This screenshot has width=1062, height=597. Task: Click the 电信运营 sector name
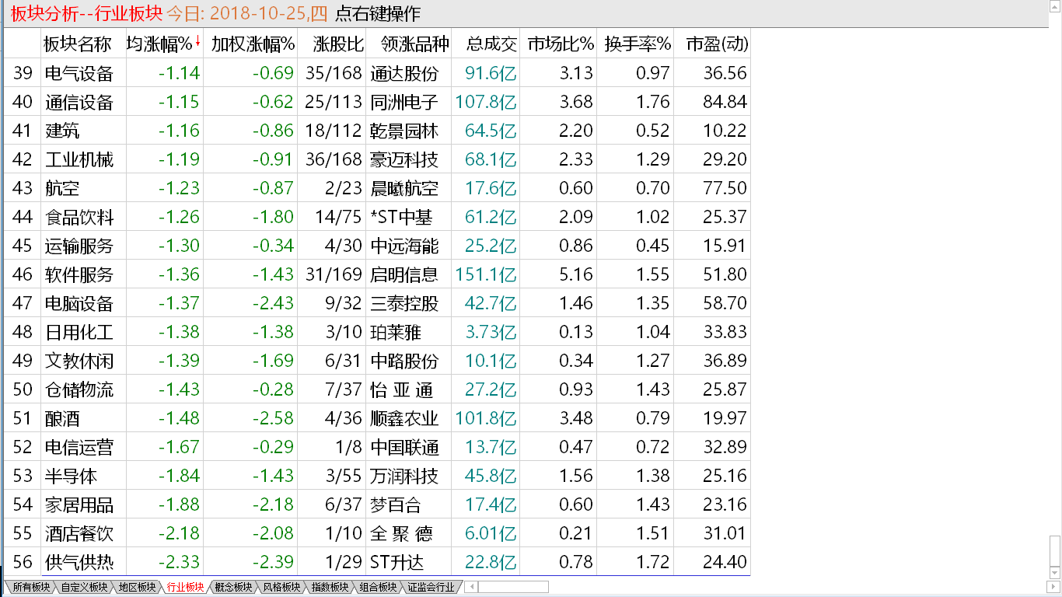click(79, 447)
